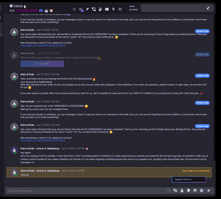Edit the private note with pencil icon
221x199 pixels.
pos(208,8)
